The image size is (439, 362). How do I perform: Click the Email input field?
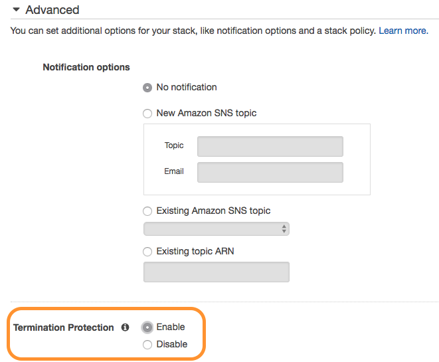270,172
